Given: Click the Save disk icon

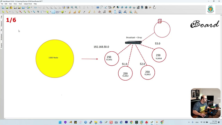Looking at the screenshot, I should [15, 7].
